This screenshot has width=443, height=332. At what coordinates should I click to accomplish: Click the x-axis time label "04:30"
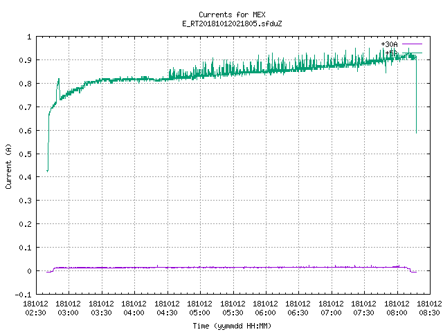(x=167, y=313)
